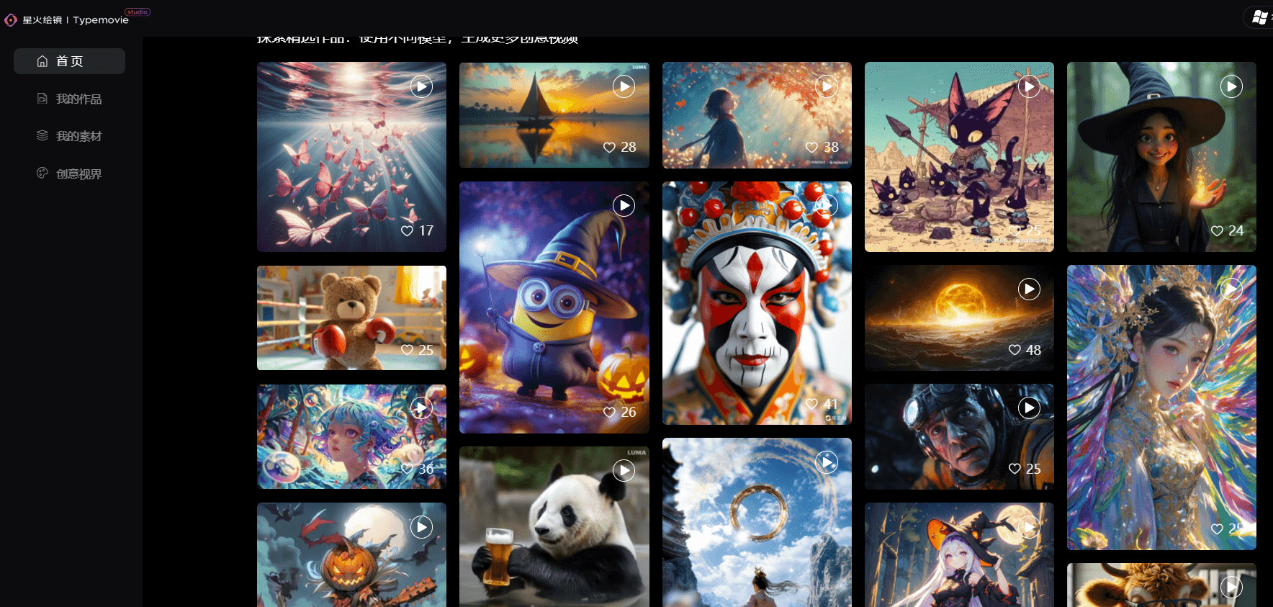Click the Windows icon at top right
This screenshot has width=1273, height=607.
1260,17
